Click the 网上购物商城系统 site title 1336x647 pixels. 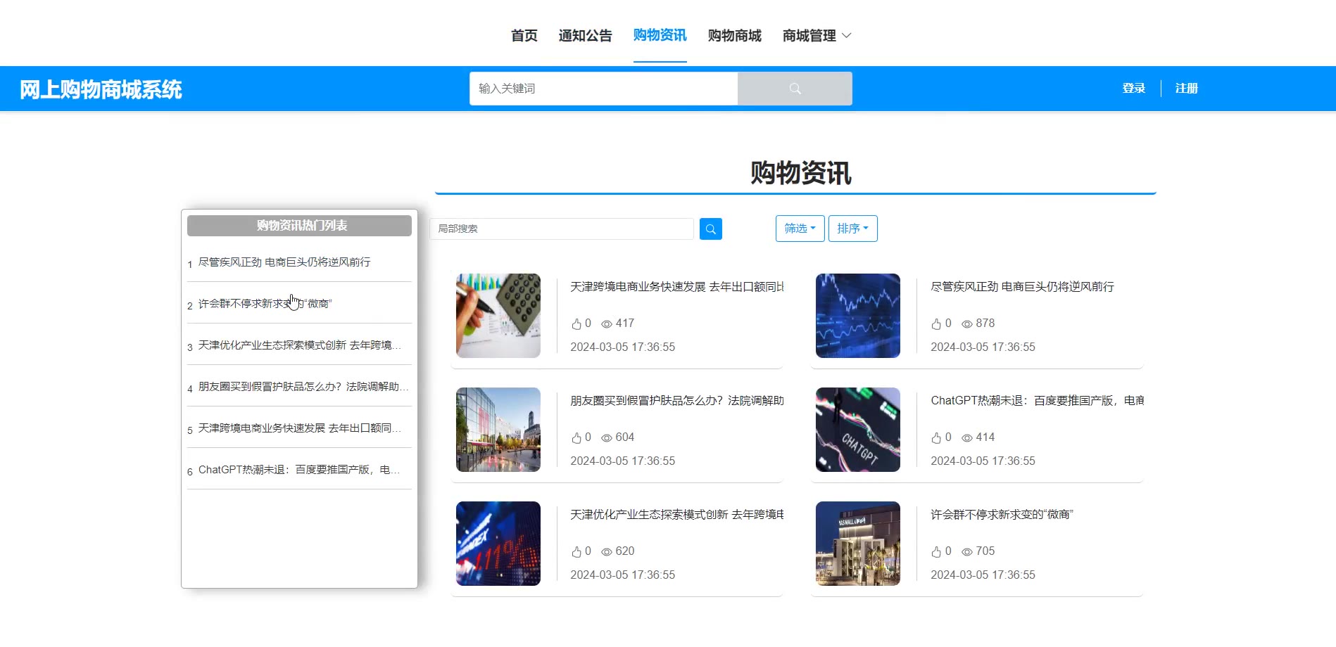coord(101,89)
